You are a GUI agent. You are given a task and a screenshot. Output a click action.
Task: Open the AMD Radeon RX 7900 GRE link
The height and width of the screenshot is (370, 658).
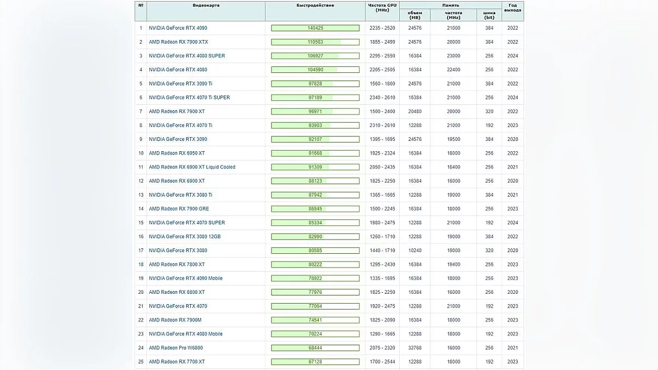pyautogui.click(x=179, y=209)
